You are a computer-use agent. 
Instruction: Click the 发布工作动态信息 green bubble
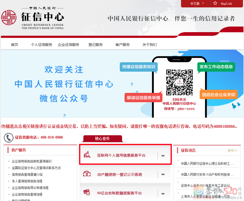click(216, 67)
